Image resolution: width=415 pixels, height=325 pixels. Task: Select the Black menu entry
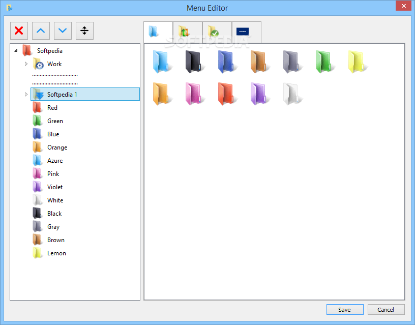coord(54,214)
